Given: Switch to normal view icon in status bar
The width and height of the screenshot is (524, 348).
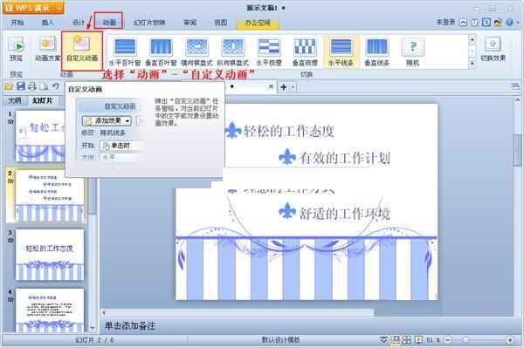Looking at the screenshot, I should click(x=395, y=340).
